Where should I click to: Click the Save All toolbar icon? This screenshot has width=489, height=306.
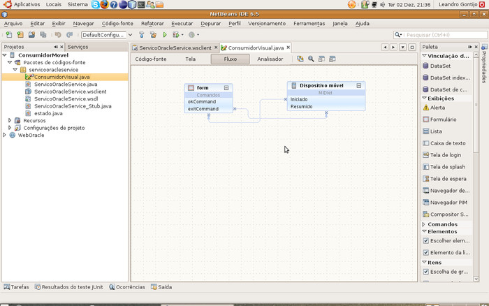click(x=43, y=35)
